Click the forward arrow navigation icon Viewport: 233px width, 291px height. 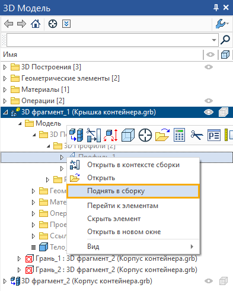tap(21, 24)
